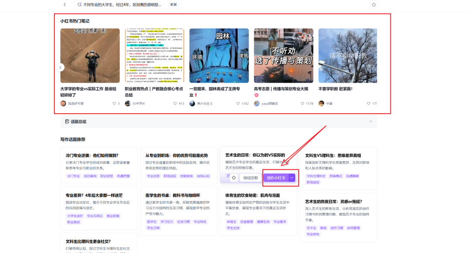Screen dimensions: 470x253
Task: Open the 出社会工作第一天 note thumbnail
Action: click(x=90, y=55)
